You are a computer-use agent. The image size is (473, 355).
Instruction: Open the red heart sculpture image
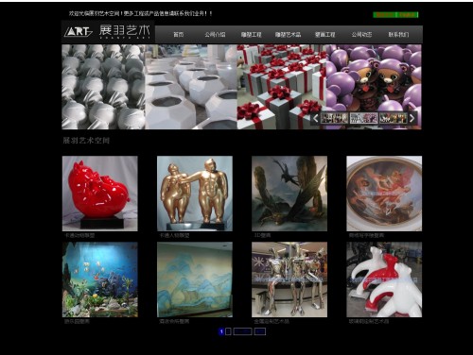(100, 194)
